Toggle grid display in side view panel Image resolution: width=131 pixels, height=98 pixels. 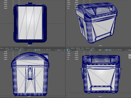91,50
